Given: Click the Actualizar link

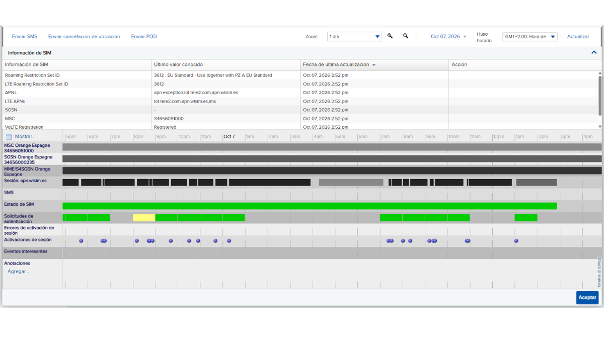Looking at the screenshot, I should coord(578,37).
